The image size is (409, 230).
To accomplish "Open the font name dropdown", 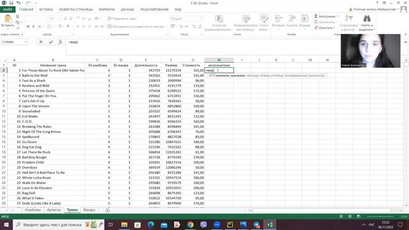I will [x=47, y=19].
